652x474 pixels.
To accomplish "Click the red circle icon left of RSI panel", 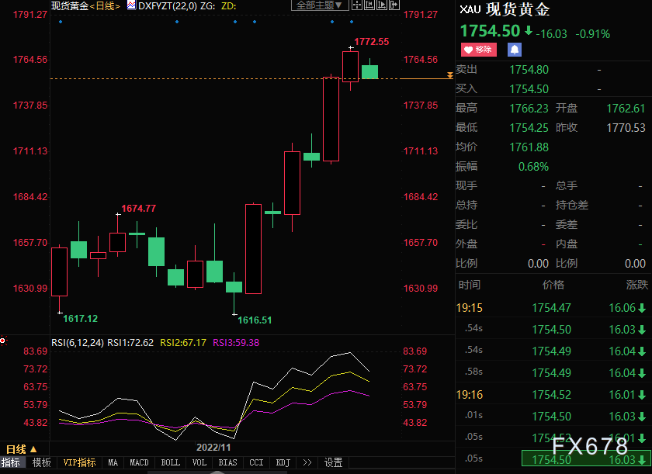I will tap(3, 341).
